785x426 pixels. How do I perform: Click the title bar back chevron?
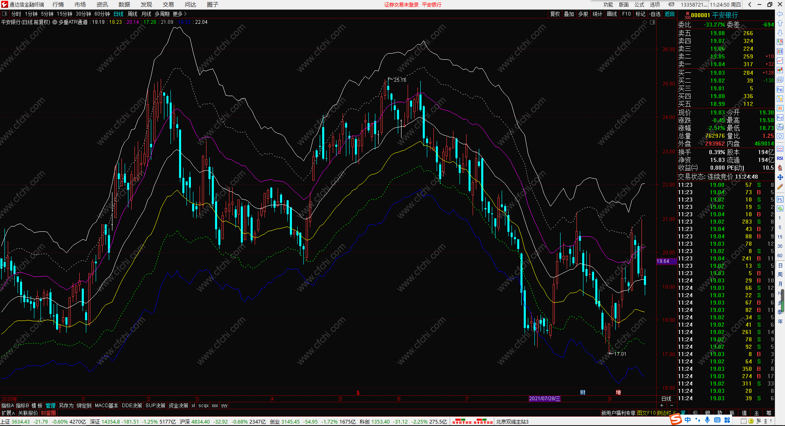coord(749,4)
